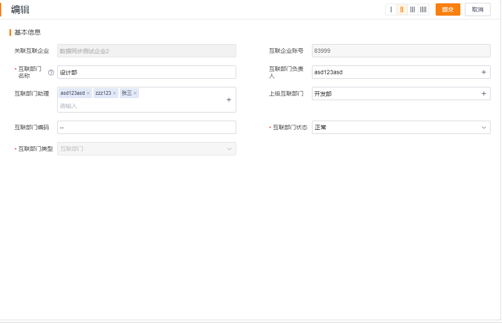502x323 pixels.
Task: Click the 提交 submit button
Action: tap(448, 9)
